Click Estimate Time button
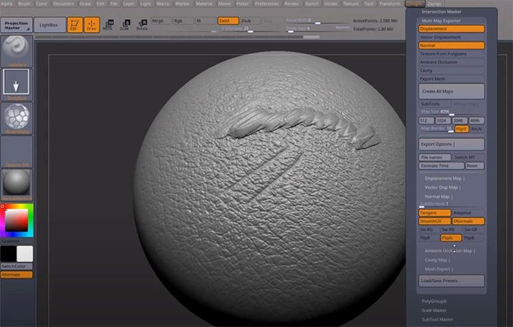Viewport: 513px width, 327px height. pos(441,166)
